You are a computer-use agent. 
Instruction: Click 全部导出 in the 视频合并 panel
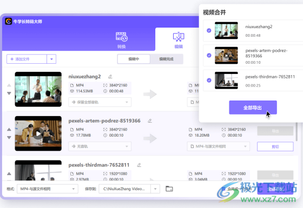253,108
